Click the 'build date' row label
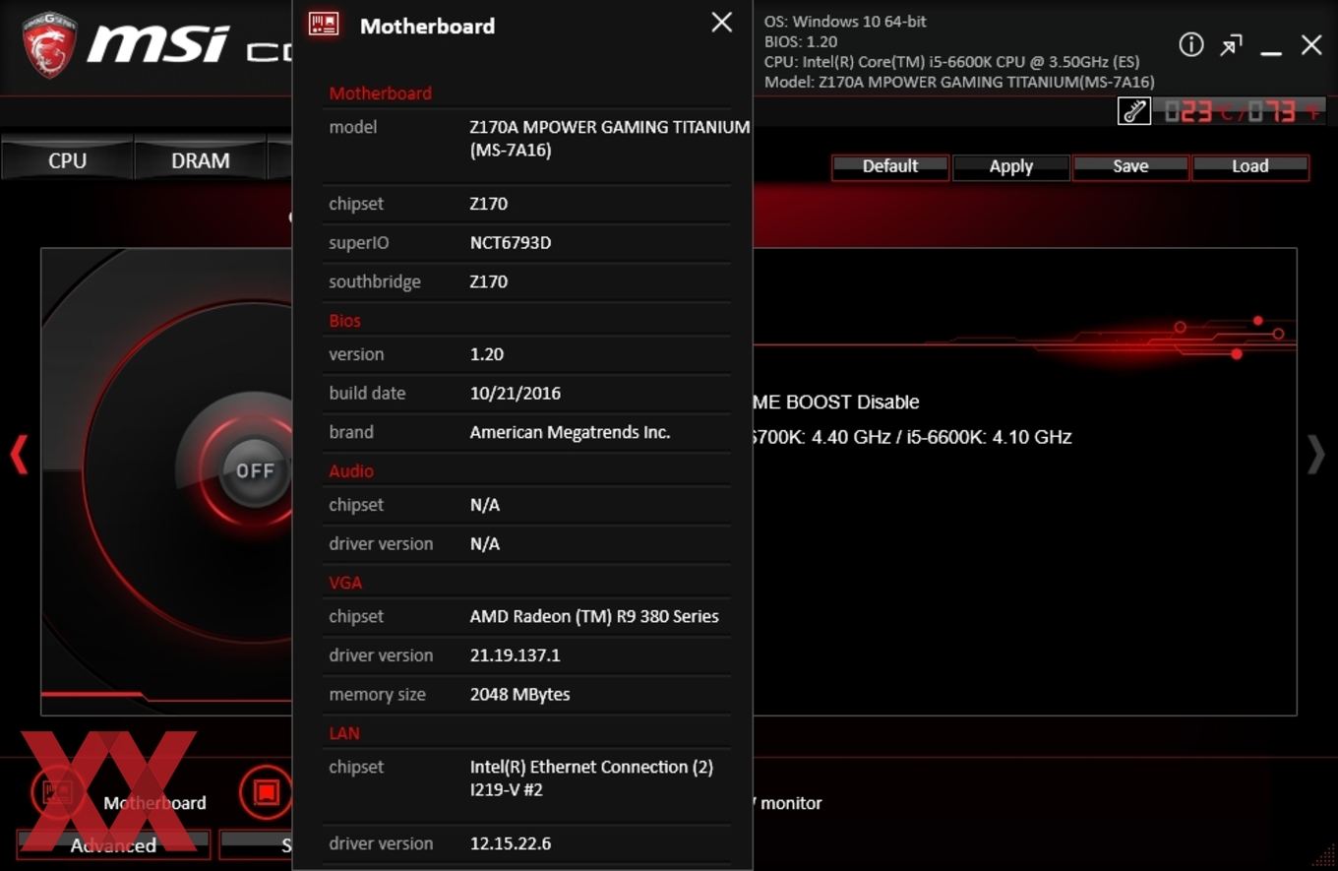 coord(367,394)
